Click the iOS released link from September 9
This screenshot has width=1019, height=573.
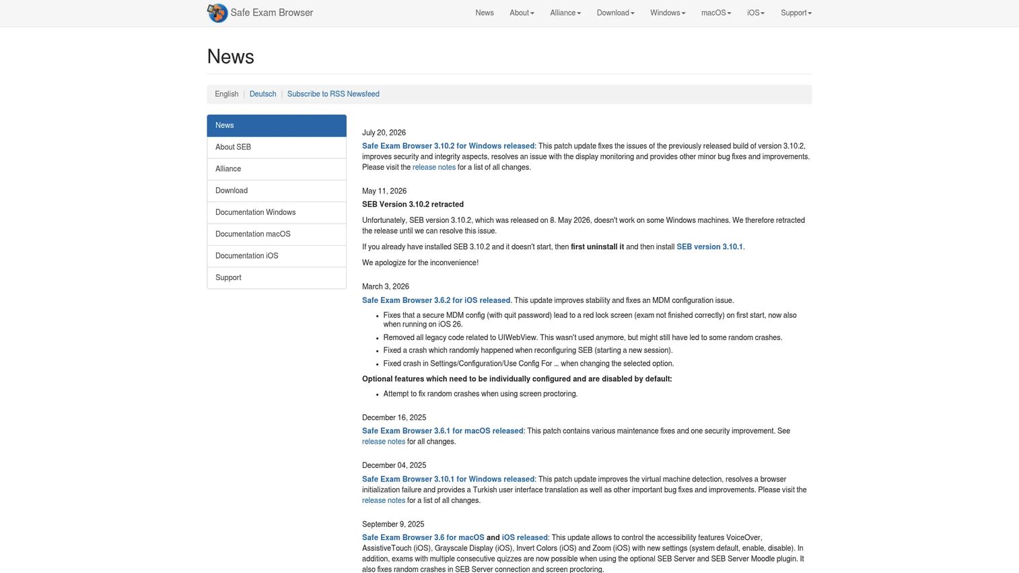525,538
